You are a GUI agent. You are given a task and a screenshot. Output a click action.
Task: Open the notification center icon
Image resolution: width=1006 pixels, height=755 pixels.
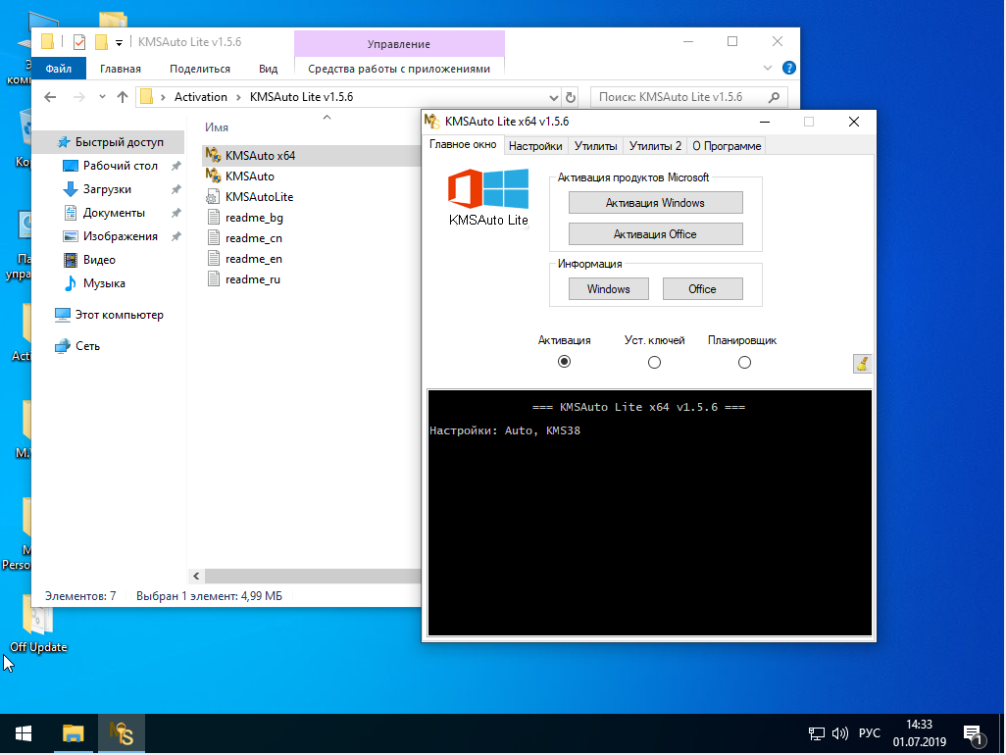974,734
